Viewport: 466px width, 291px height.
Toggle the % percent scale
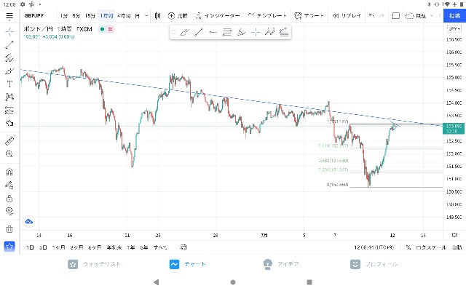(x=408, y=247)
